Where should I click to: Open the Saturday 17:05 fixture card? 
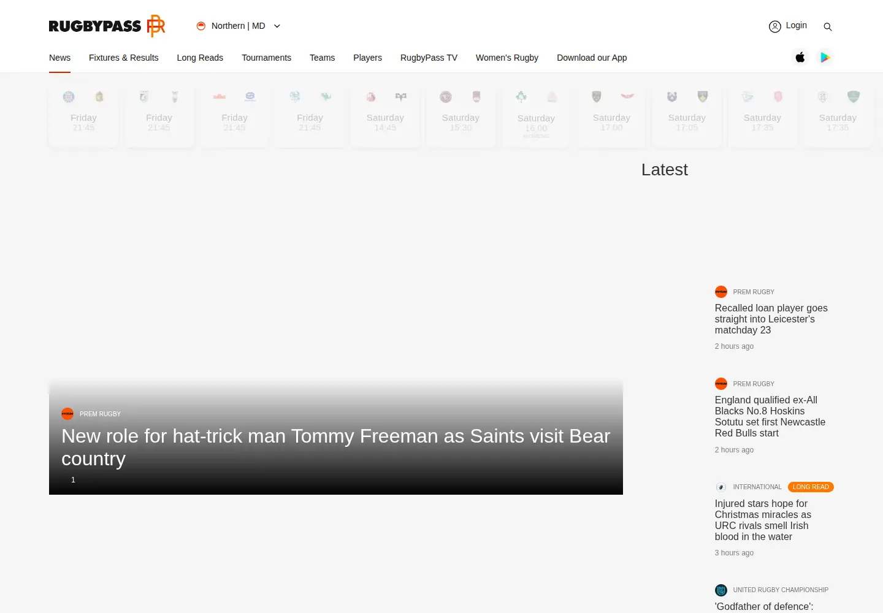click(687, 116)
